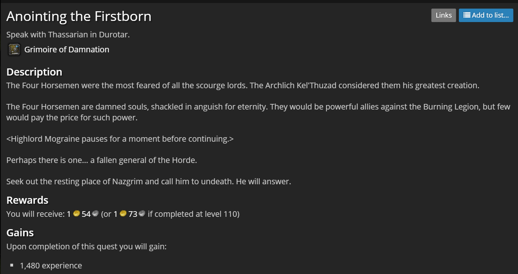Click the Perhaps there is one... line
Viewport: 518px width, 274px height.
101,160
